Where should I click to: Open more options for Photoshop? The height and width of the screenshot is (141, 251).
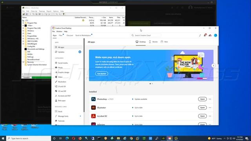(x=210, y=99)
